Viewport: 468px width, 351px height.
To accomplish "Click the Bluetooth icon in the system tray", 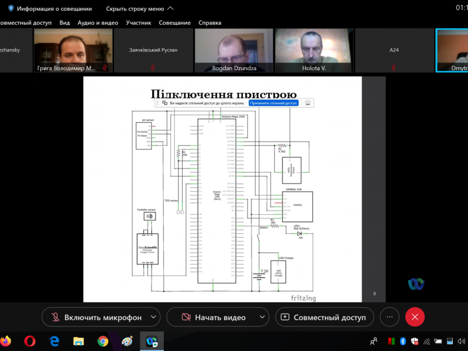I will pyautogui.click(x=402, y=341).
